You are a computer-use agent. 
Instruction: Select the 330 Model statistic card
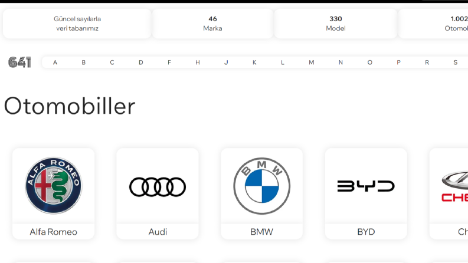[x=336, y=24]
